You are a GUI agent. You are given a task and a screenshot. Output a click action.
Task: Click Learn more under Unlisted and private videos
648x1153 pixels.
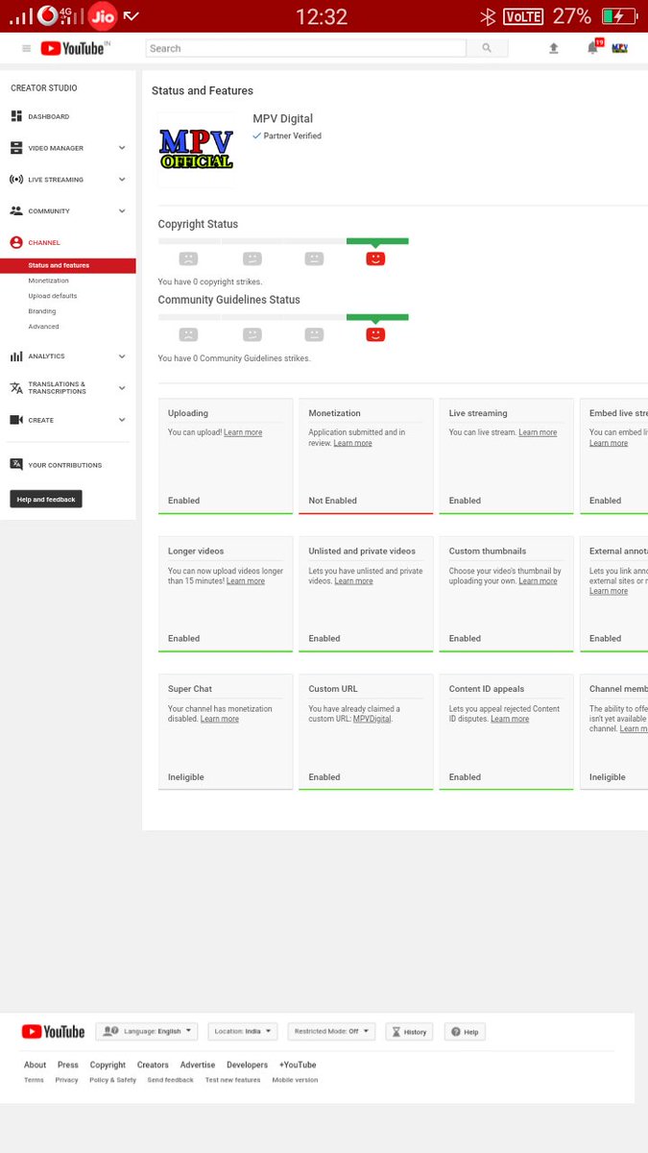point(353,581)
